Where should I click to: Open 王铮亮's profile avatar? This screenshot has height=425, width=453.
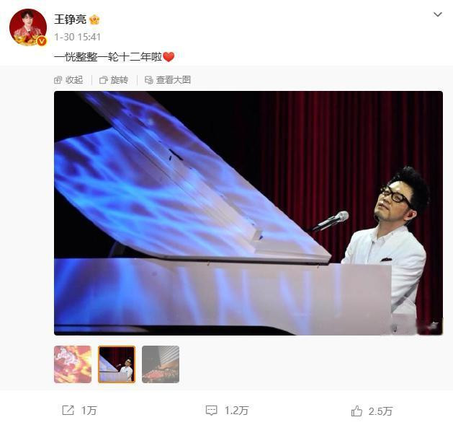coord(28,27)
